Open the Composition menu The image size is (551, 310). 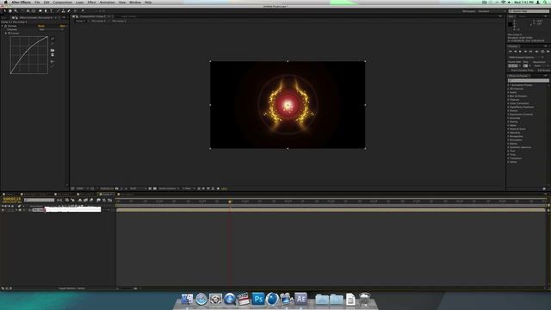62,3
